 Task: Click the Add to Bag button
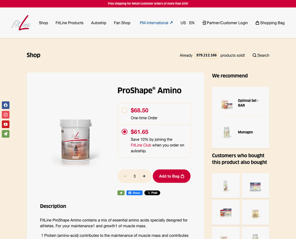pyautogui.click(x=172, y=176)
